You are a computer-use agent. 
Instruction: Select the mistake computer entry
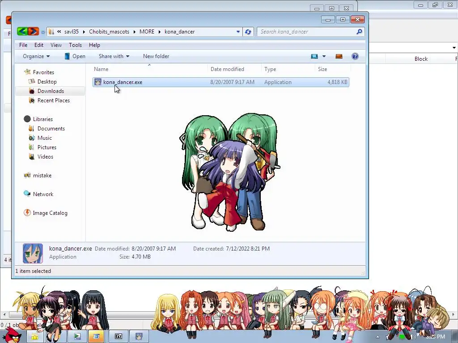pyautogui.click(x=42, y=175)
